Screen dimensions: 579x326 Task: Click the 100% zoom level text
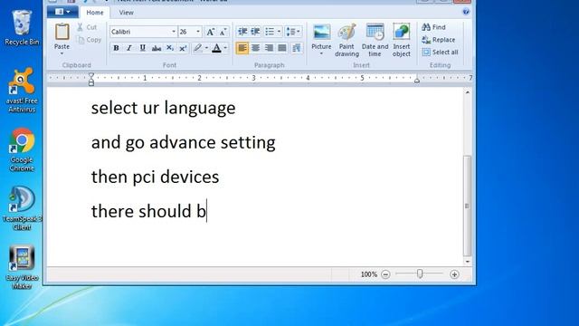(368, 274)
